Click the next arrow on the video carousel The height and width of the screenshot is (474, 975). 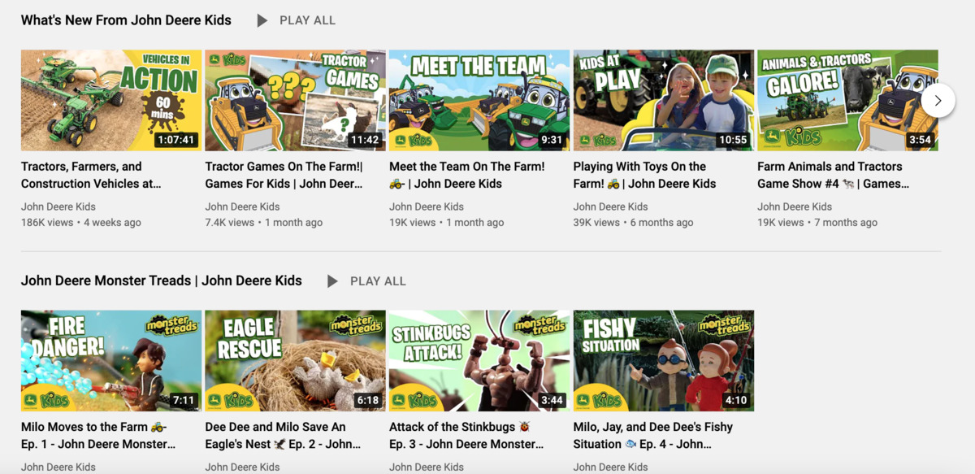pyautogui.click(x=938, y=101)
